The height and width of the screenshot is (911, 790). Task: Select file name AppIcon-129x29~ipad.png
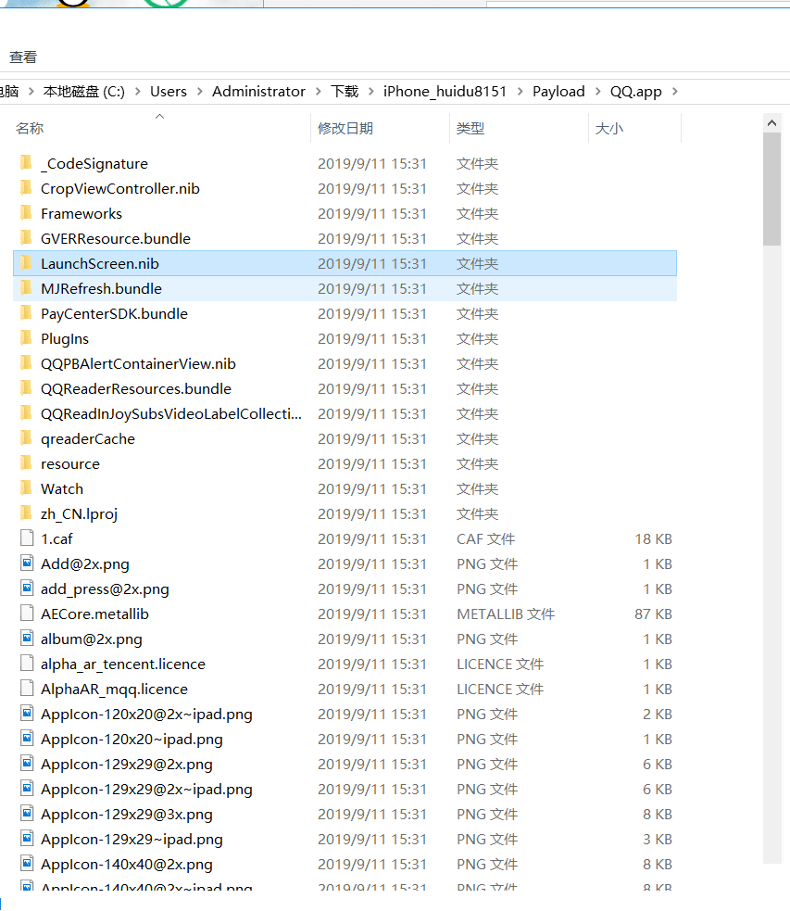132,839
